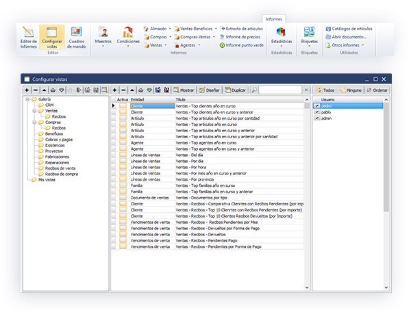The width and height of the screenshot is (411, 321).
Task: Expand the Almacén dropdown
Action: 158,28
